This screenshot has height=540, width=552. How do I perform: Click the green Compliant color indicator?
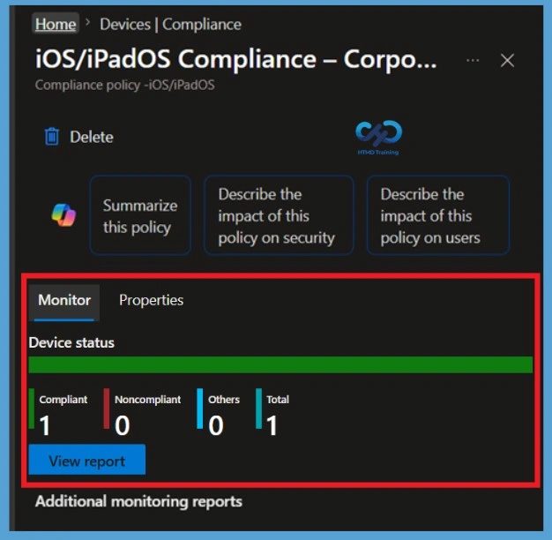[32, 409]
